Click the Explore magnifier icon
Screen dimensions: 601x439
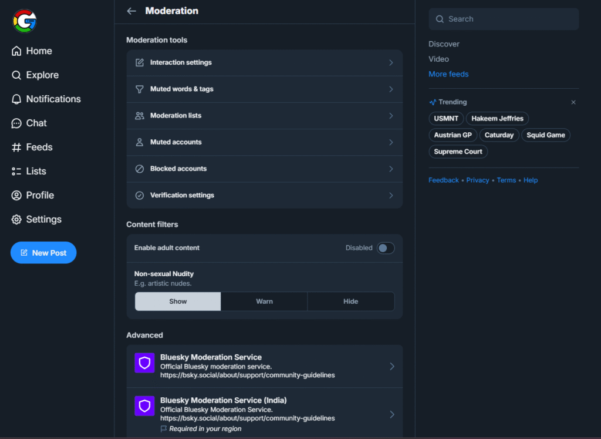tap(16, 75)
